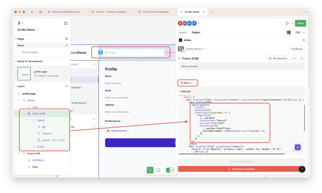
Task: Open the collaborators list chevron
Action: tap(199, 23)
